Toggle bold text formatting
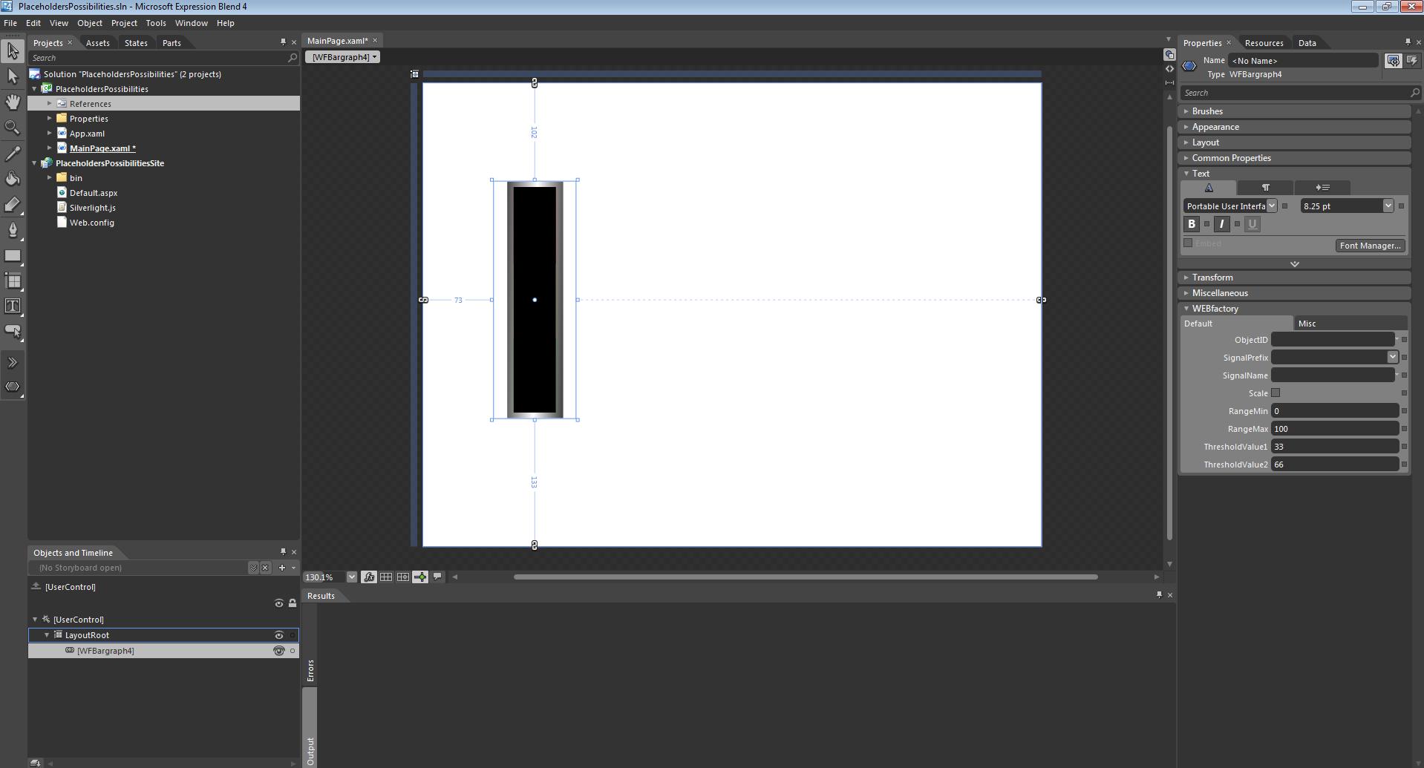This screenshot has width=1424, height=768. [x=1192, y=224]
